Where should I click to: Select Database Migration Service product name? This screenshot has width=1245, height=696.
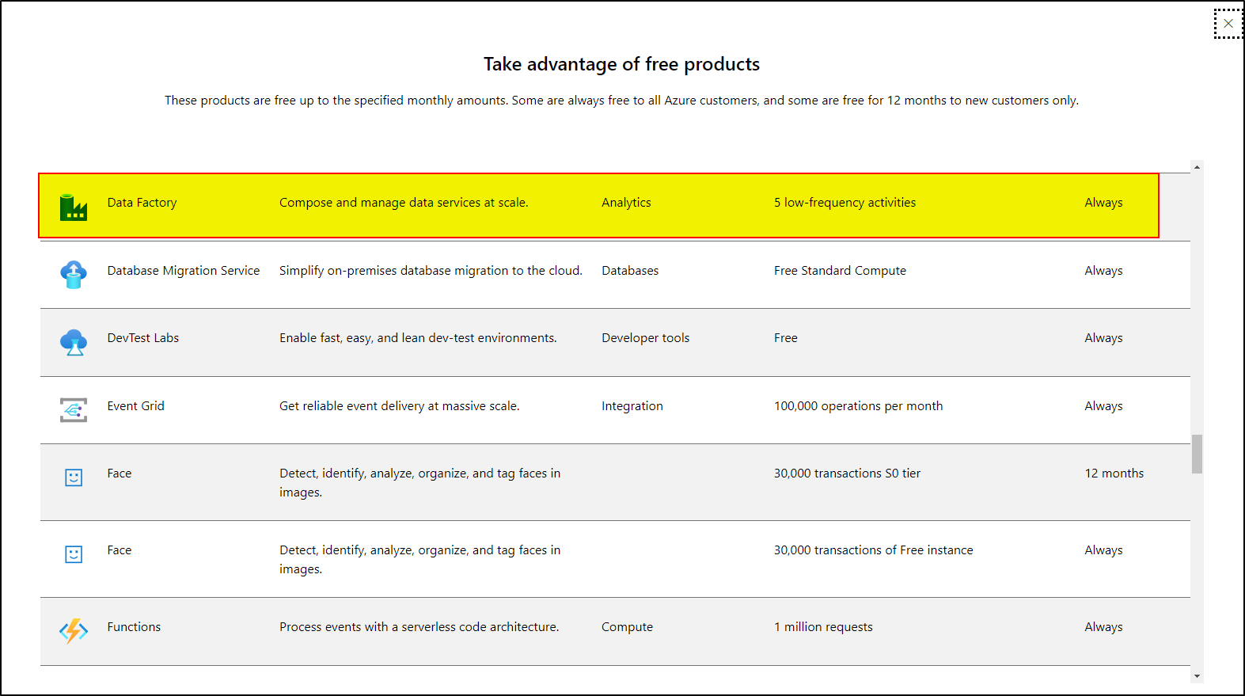pyautogui.click(x=184, y=271)
